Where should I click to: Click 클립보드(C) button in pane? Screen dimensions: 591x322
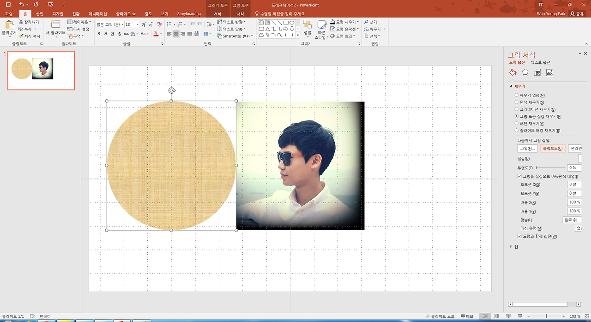click(553, 149)
